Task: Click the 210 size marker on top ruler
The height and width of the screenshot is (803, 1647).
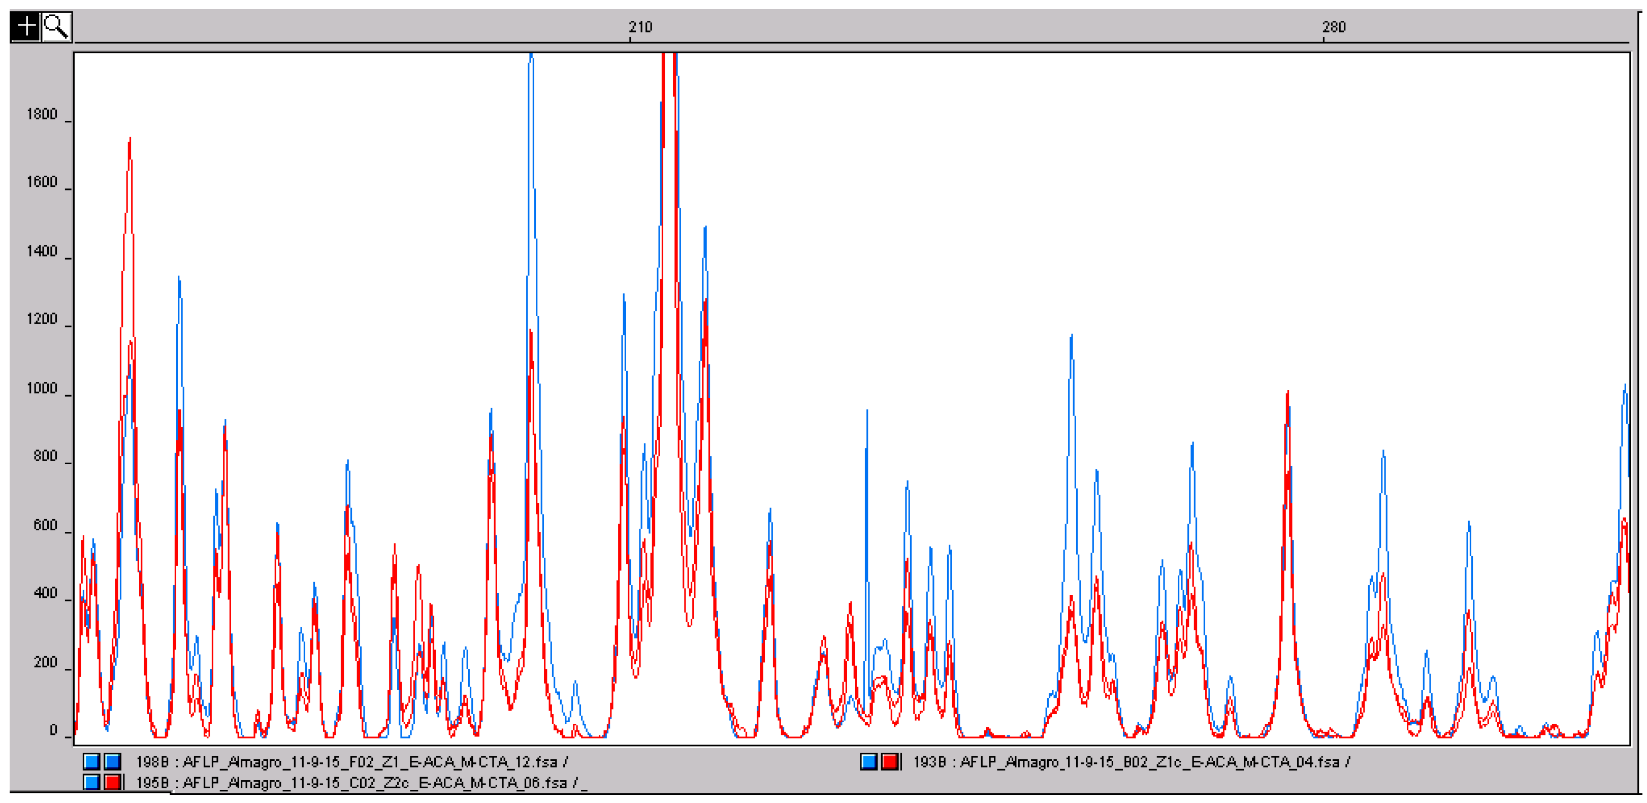Action: coord(640,27)
